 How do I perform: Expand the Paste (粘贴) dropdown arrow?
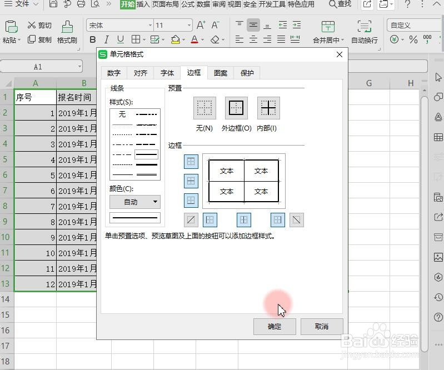(x=19, y=40)
